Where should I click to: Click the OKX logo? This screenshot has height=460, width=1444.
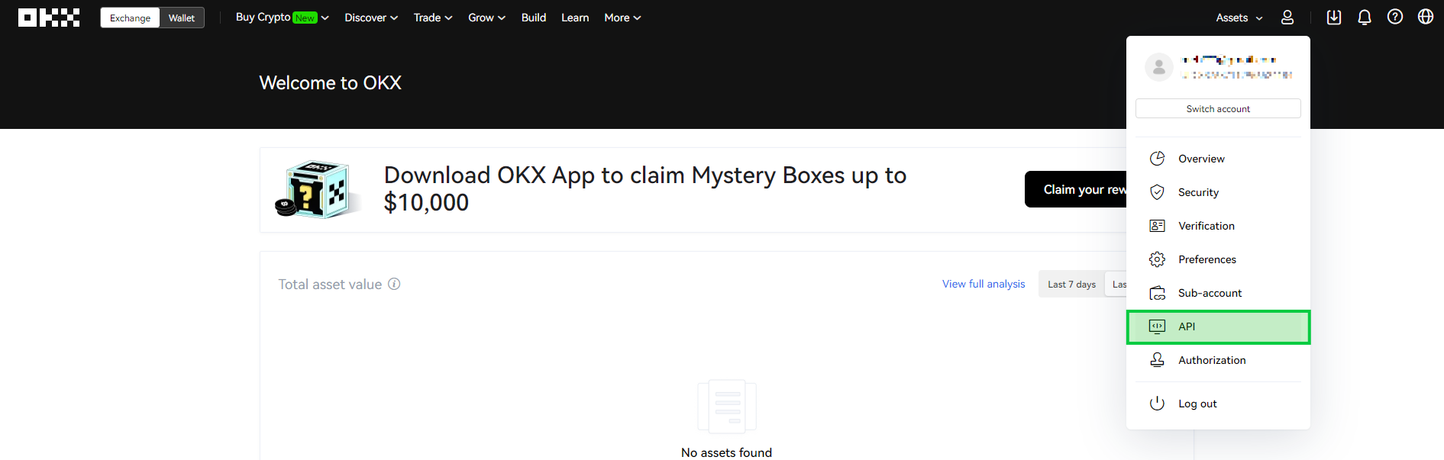point(49,18)
